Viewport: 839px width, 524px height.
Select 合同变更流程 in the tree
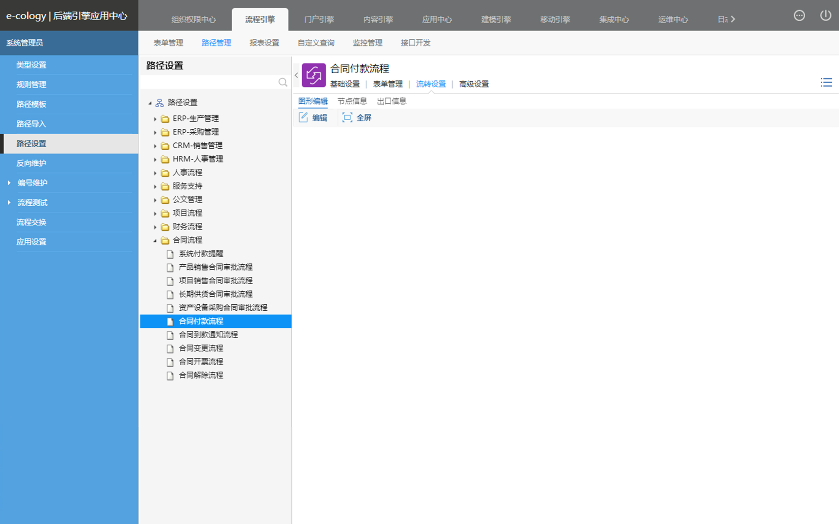tap(201, 348)
